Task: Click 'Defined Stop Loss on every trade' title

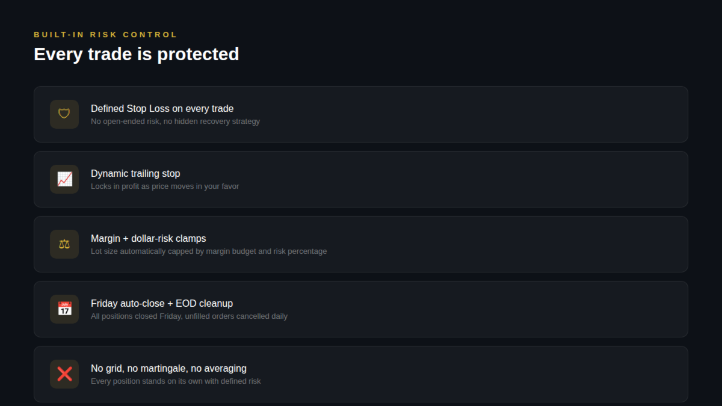Action: (x=162, y=108)
